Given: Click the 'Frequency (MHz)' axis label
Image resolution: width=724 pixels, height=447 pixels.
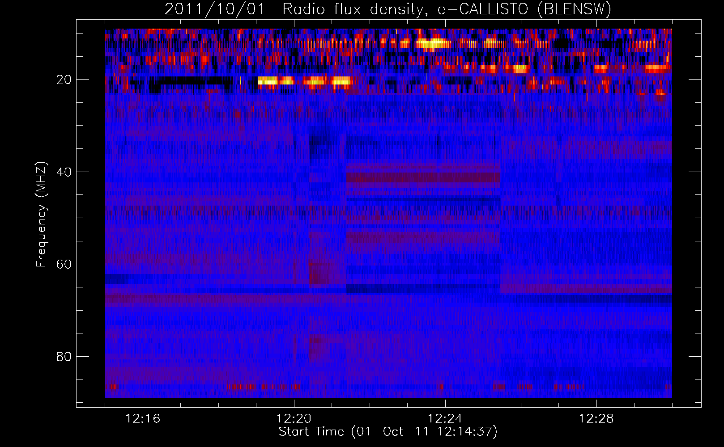Looking at the screenshot, I should tap(41, 215).
